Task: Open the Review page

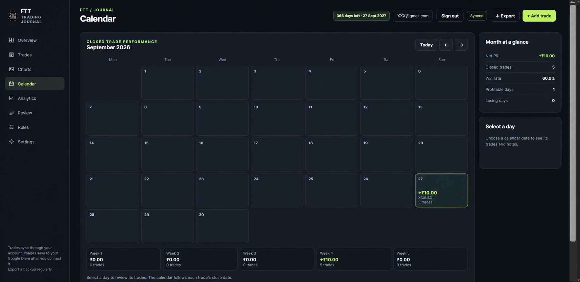Action: click(35, 113)
